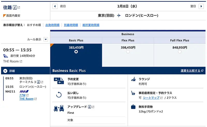Viewport: 207px width, 127px height.
Task: Click the next day arrow icon
Action: 201,6
